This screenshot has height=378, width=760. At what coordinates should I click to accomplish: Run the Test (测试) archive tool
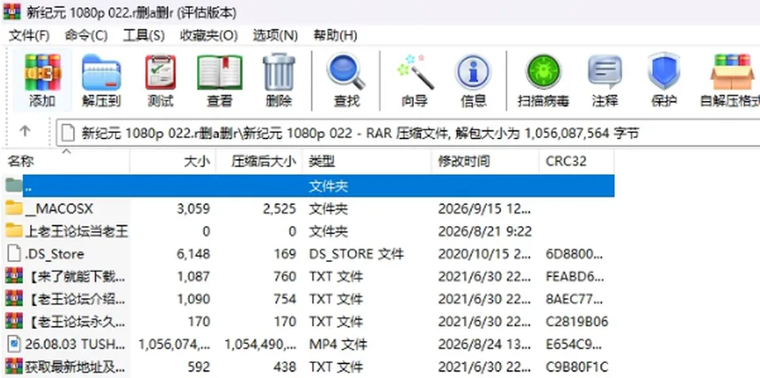pyautogui.click(x=161, y=73)
